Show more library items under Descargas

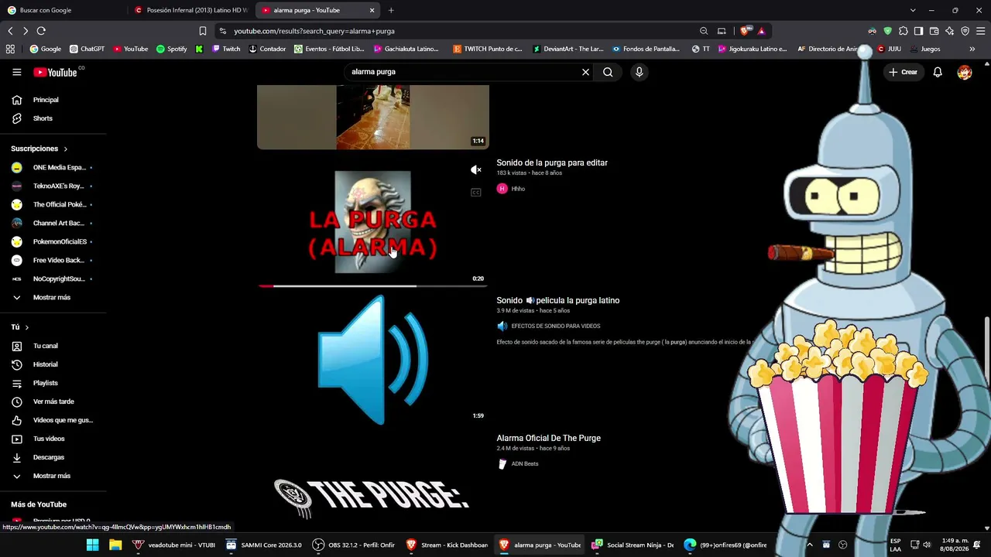pos(53,476)
